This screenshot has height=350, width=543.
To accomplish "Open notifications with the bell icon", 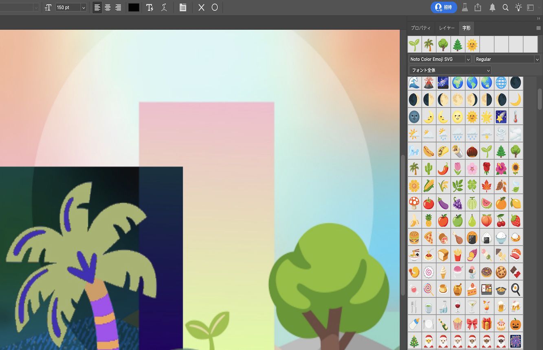I will point(492,7).
